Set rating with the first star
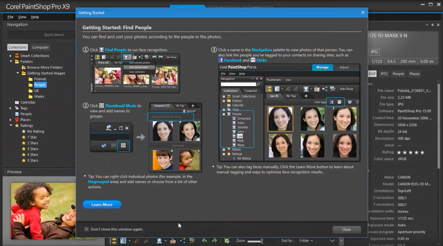The height and width of the screenshot is (246, 443). 399,152
